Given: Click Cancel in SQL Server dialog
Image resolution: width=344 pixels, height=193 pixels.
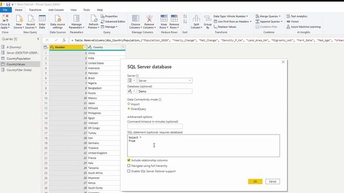Looking at the screenshot, I should pyautogui.click(x=273, y=181).
